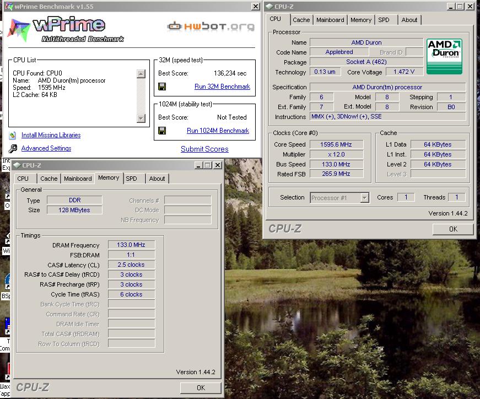Click the CAS# Latency 2.5 clocks field
Viewport: 480px width, 399px height.
131,265
